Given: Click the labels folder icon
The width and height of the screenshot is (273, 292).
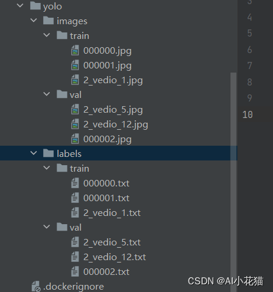Looking at the screenshot, I should [x=48, y=153].
